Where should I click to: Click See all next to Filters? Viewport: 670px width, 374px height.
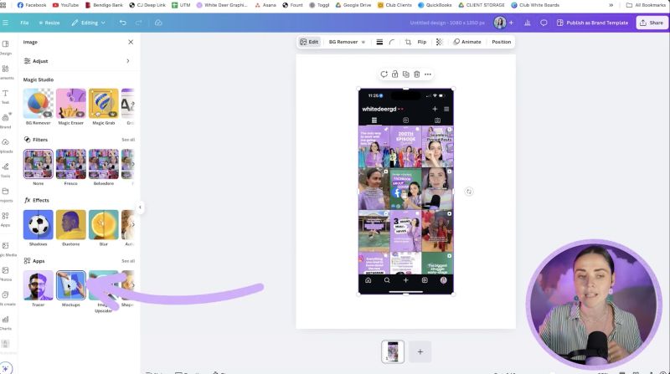[128, 140]
